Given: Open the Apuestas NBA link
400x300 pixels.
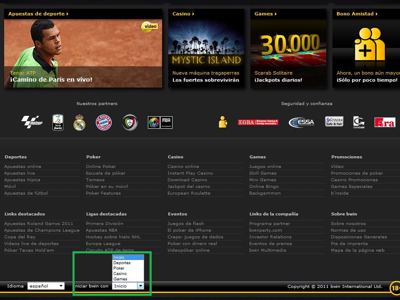Looking at the screenshot, I should [102, 230].
